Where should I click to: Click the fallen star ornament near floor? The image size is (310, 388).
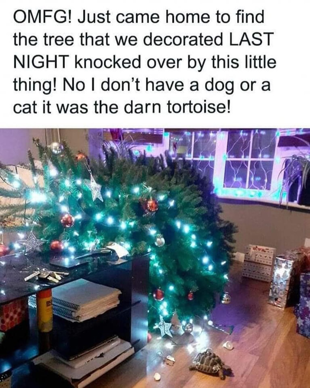coord(163,327)
